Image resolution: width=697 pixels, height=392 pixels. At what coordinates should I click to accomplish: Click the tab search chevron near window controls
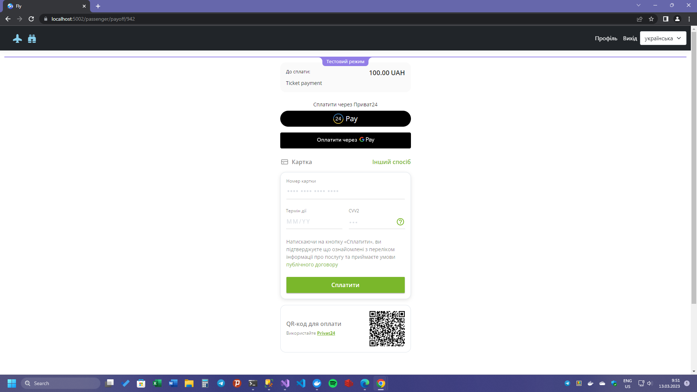(638, 5)
